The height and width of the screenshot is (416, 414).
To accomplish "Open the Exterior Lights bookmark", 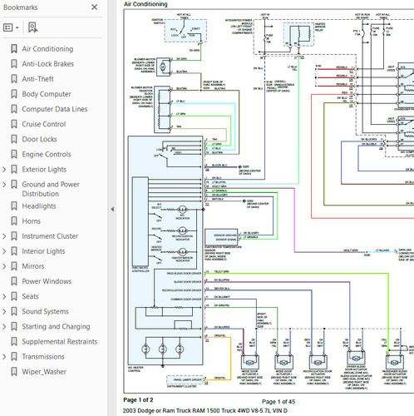I will click(x=44, y=169).
